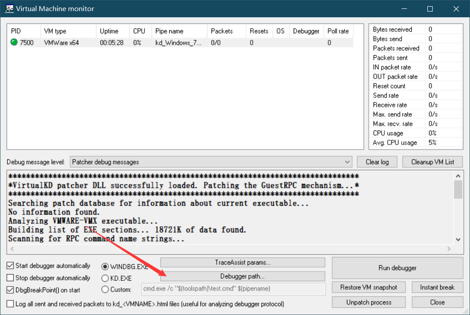470x315 pixels.
Task: Click the log horizontal scrollbar left arrow
Action: click(12, 249)
